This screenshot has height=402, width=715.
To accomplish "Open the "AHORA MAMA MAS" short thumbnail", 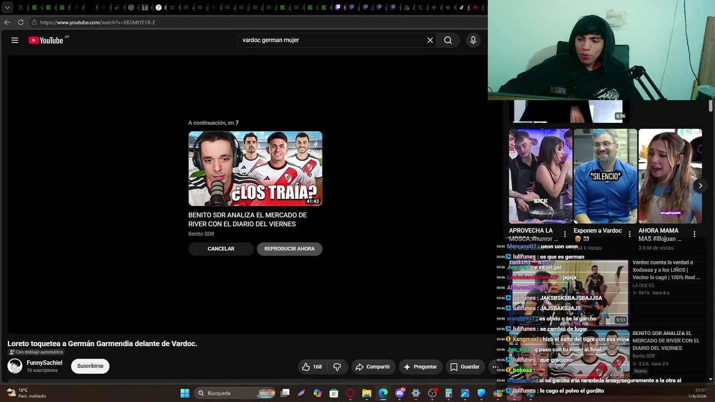I will click(670, 176).
